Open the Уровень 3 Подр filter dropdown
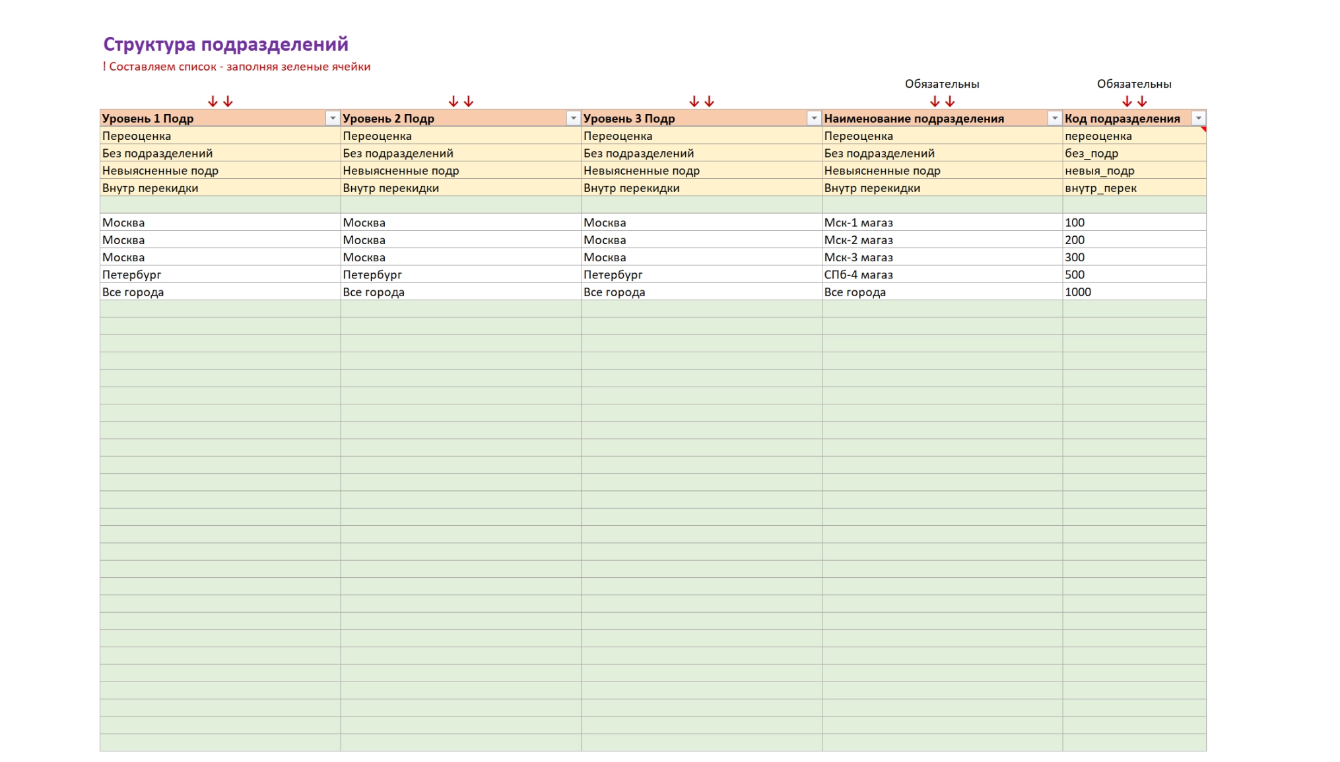The height and width of the screenshot is (762, 1340). pos(814,118)
